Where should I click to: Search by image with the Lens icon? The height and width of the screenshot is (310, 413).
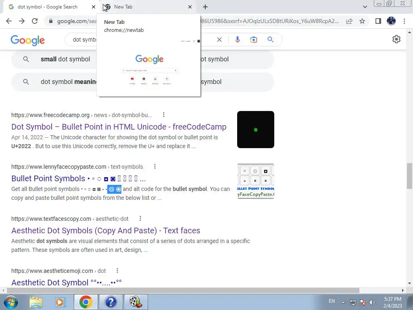point(254,40)
